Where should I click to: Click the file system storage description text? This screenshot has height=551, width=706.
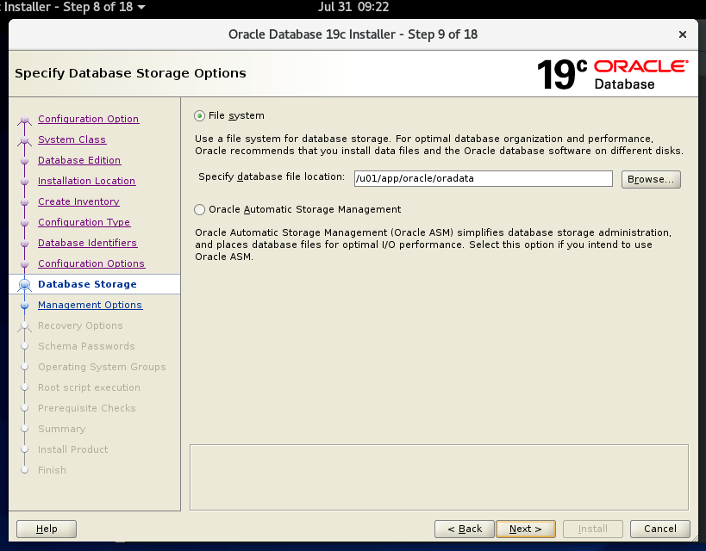coord(439,145)
